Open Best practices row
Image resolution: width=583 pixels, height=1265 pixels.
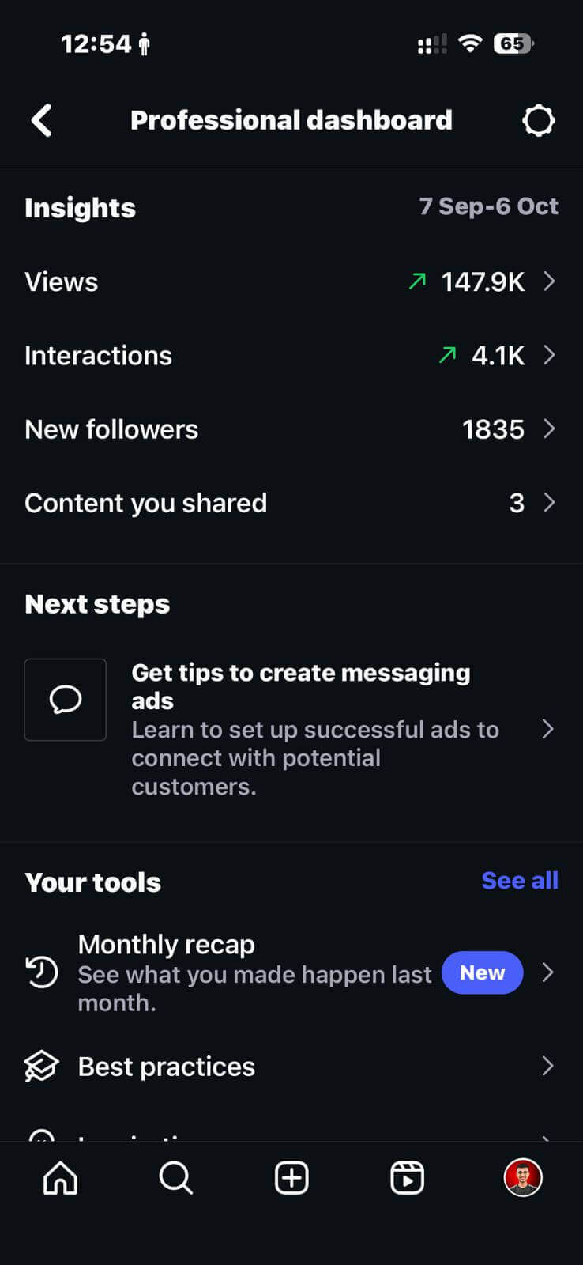[x=291, y=1067]
